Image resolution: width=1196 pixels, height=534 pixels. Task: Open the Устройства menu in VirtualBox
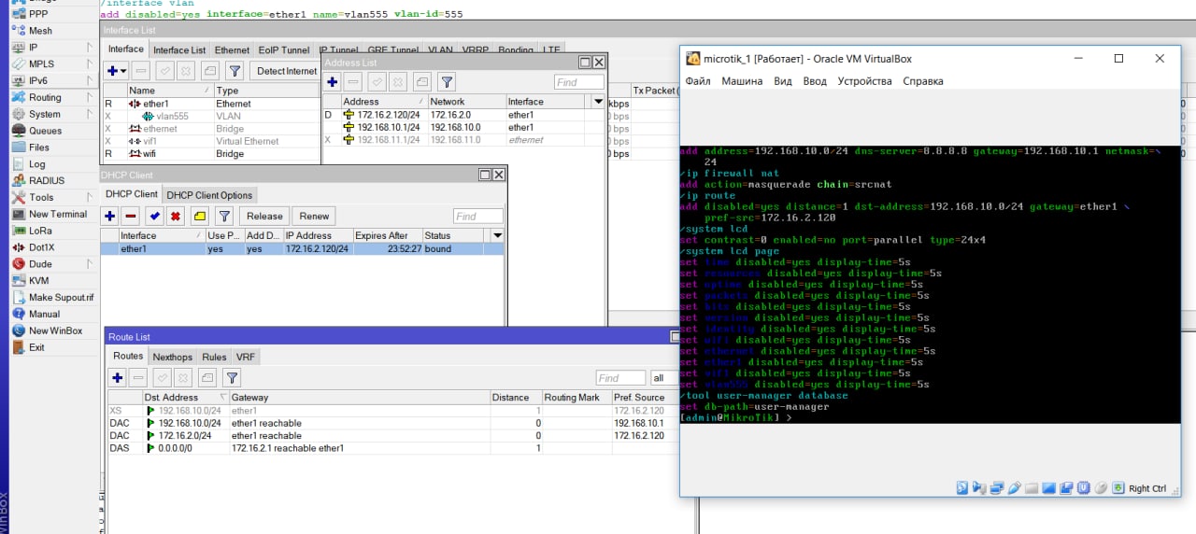864,81
